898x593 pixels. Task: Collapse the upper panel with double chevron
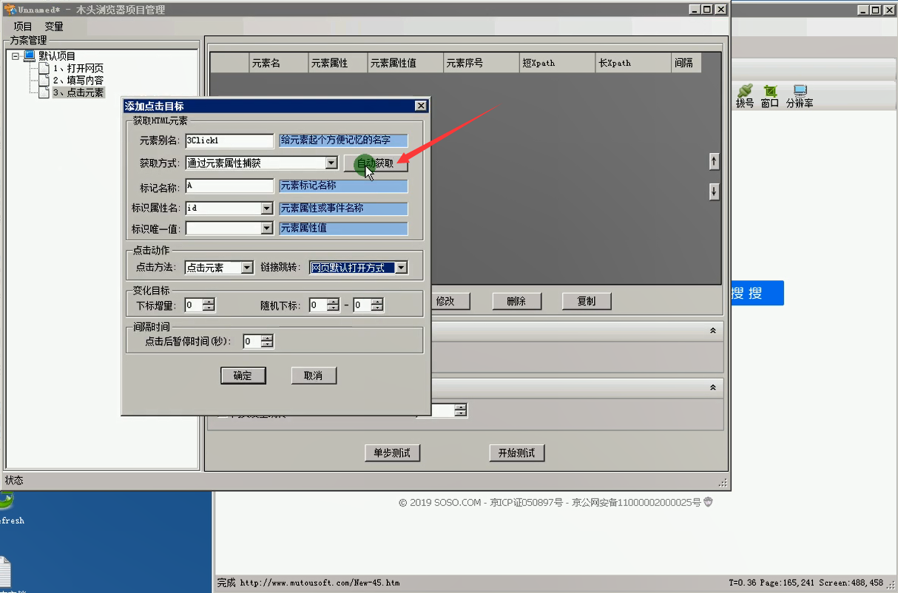(x=712, y=330)
